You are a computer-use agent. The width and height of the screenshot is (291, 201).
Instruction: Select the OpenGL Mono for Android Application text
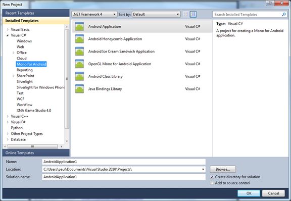pyautogui.click(x=120, y=64)
